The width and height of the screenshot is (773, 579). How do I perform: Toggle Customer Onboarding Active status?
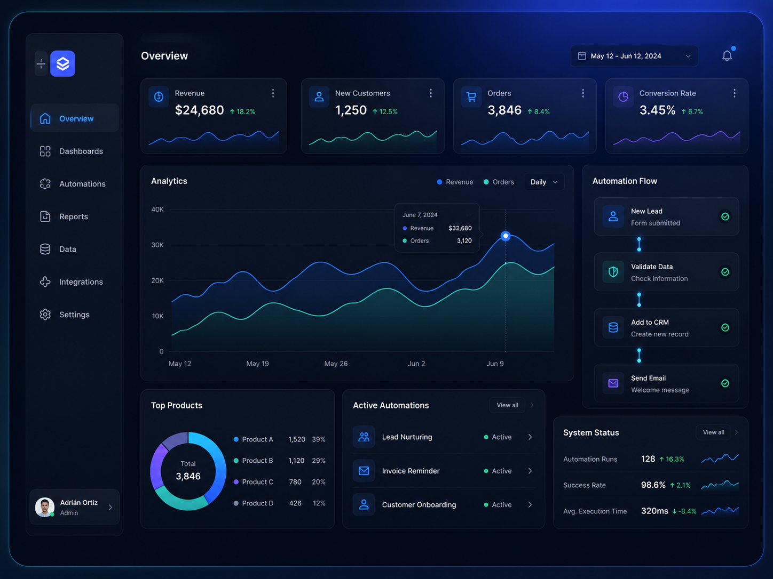498,504
